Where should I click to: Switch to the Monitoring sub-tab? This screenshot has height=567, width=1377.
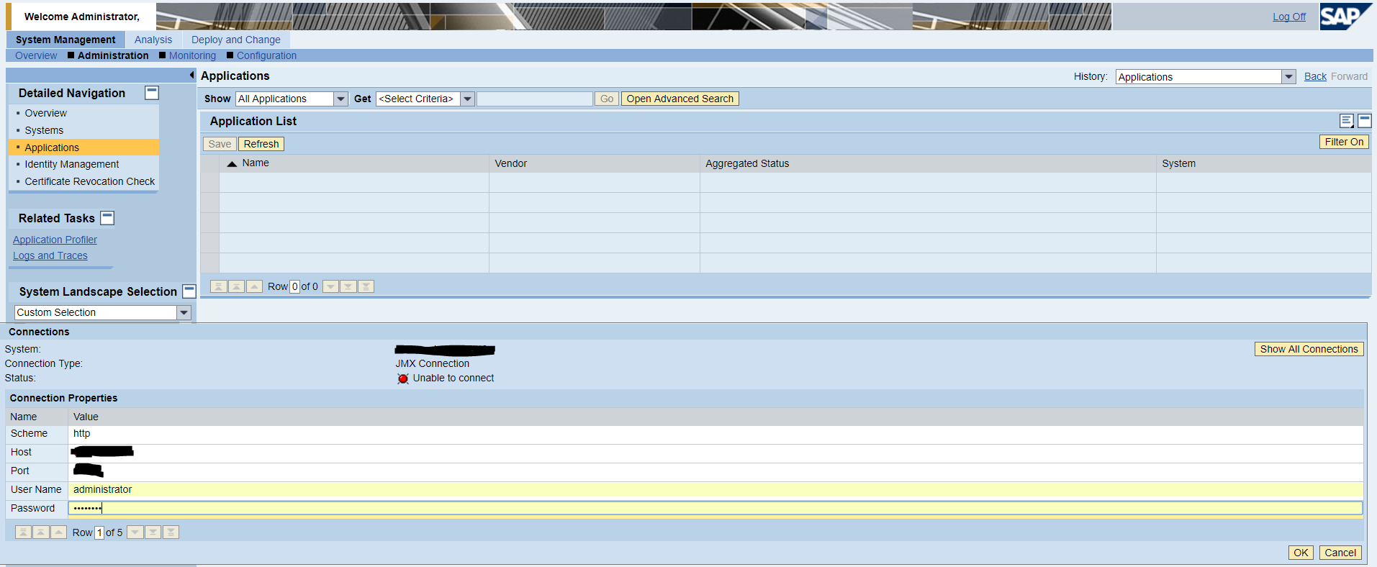[x=192, y=55]
